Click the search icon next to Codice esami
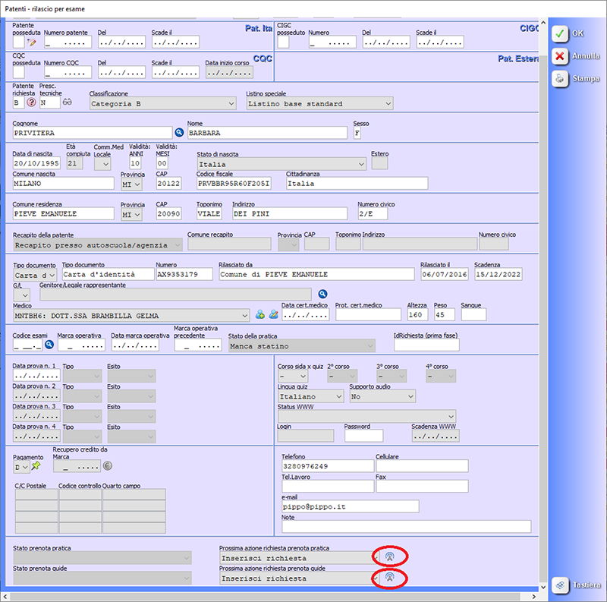The image size is (607, 602). click(x=50, y=345)
